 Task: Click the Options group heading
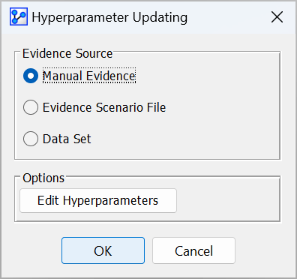tap(43, 178)
